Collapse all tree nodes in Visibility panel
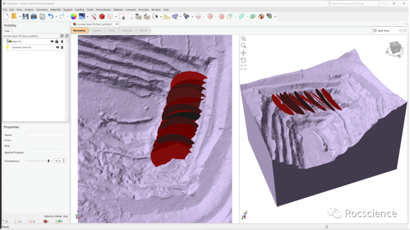Screen dimensions: 410x230 (66, 36)
